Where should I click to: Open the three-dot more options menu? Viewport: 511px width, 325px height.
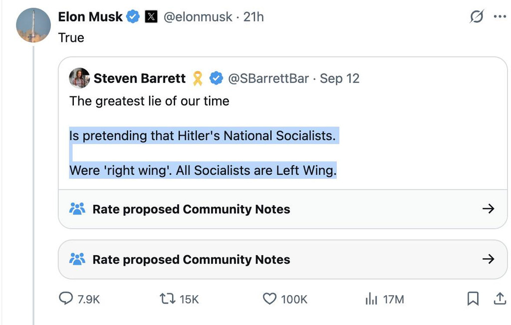pos(500,16)
